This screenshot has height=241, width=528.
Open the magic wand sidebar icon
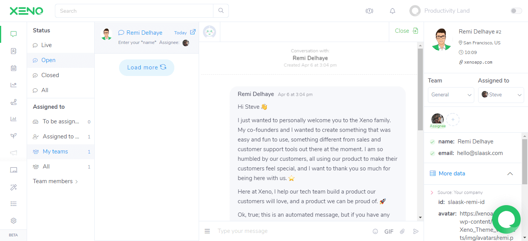click(14, 187)
